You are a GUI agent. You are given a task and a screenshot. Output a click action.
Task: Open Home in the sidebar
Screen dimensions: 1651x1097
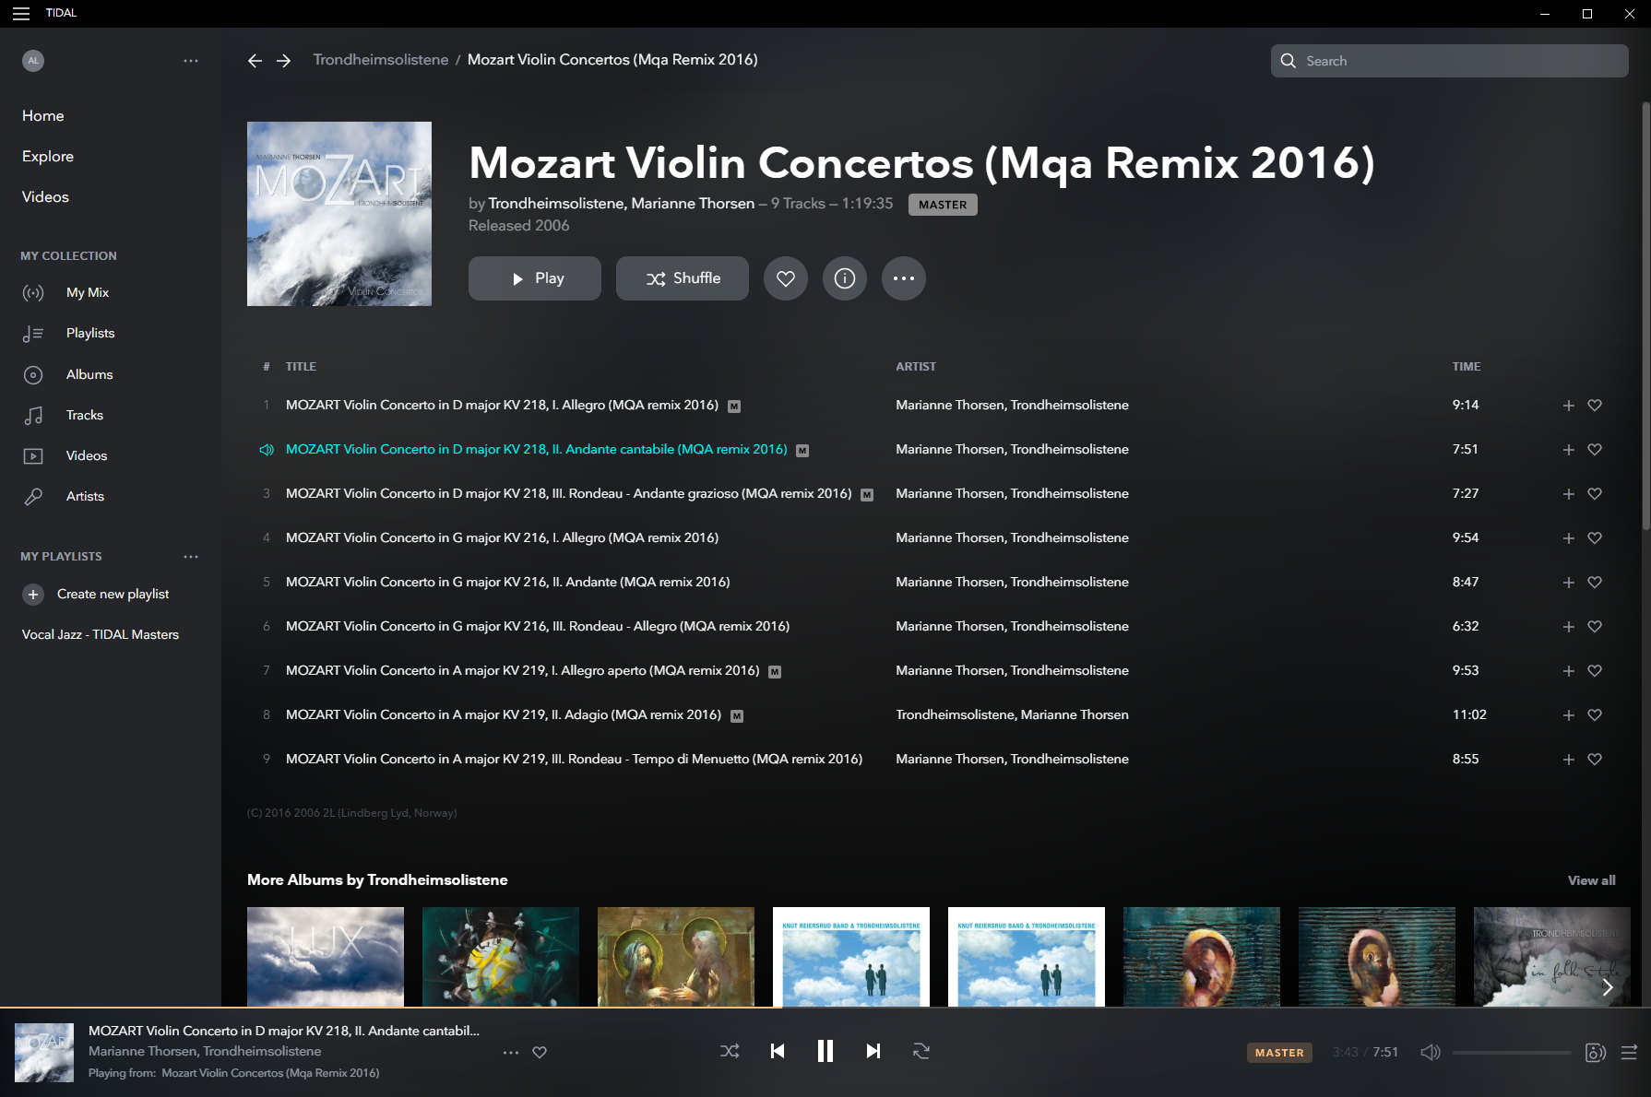(x=43, y=116)
